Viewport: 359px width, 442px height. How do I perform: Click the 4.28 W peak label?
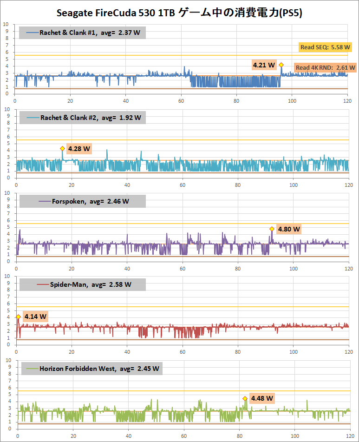[x=79, y=149]
